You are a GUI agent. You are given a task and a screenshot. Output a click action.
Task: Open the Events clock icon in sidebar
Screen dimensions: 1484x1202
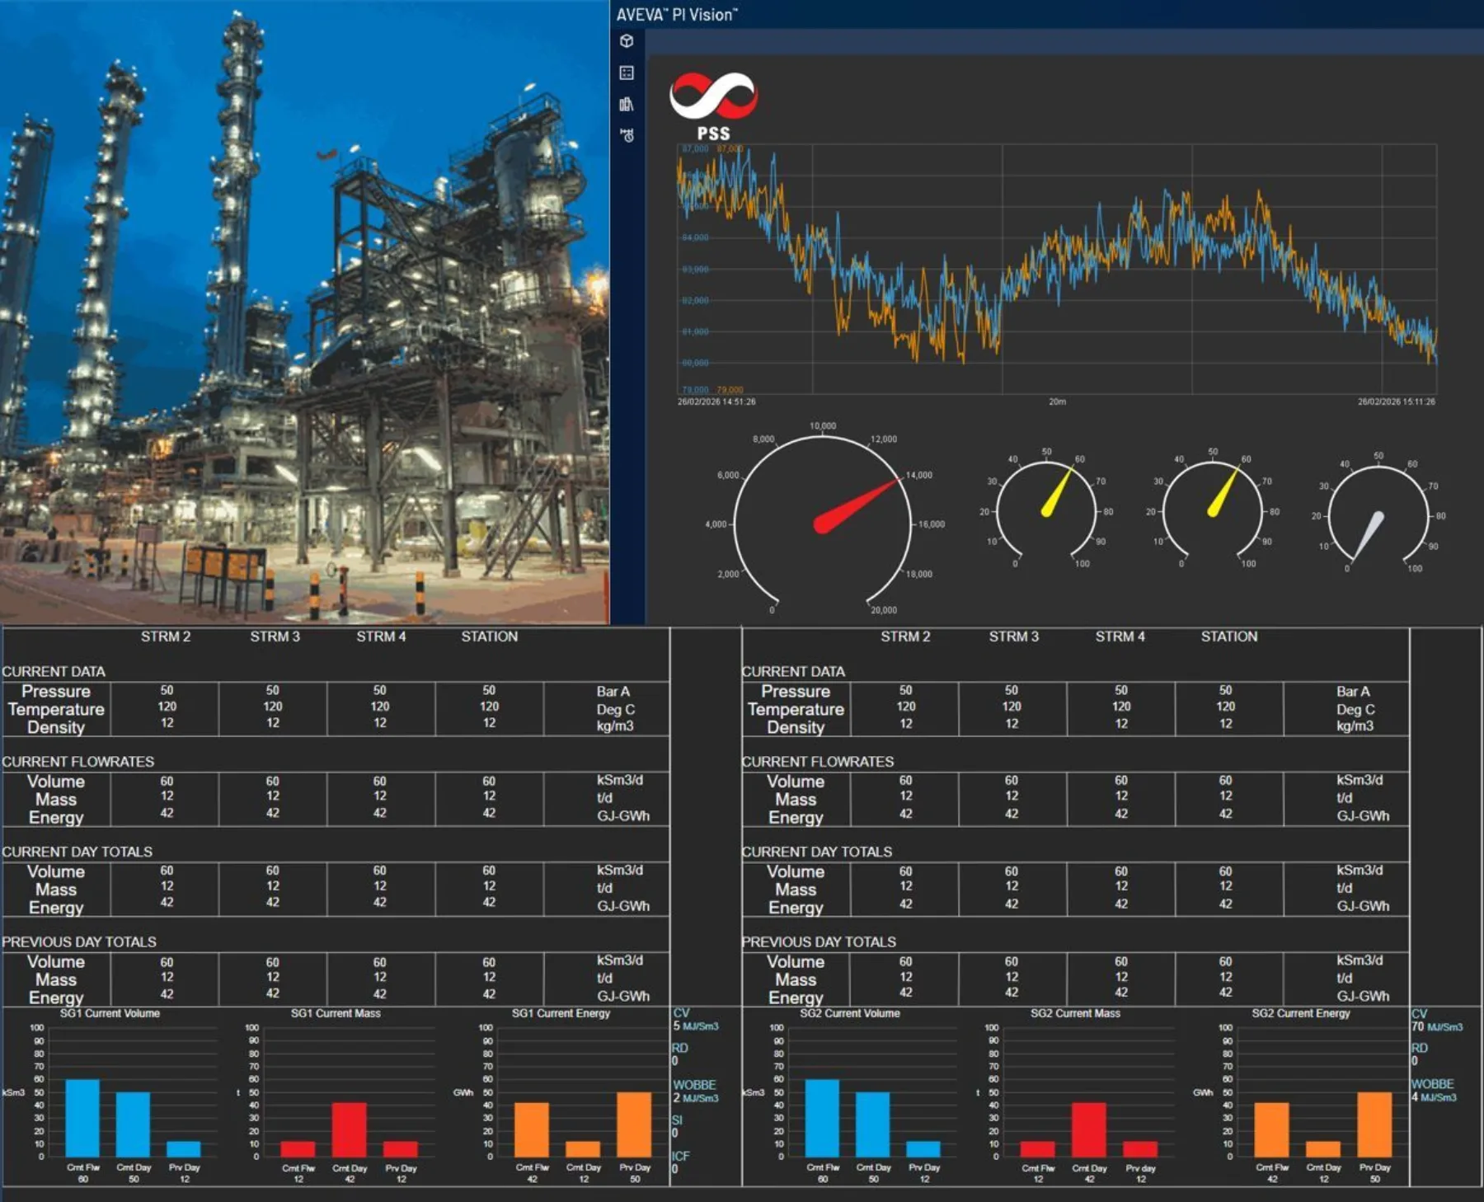[627, 135]
